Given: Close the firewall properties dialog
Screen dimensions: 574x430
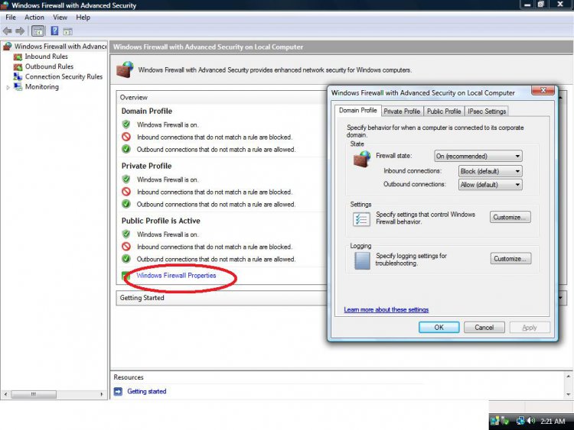Looking at the screenshot, I should 543,90.
